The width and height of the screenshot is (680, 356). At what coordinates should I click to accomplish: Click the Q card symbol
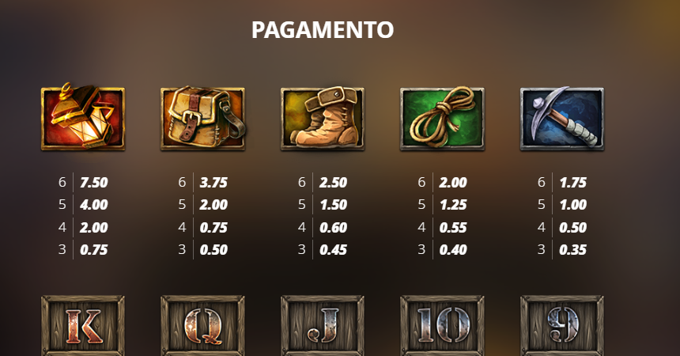click(203, 326)
